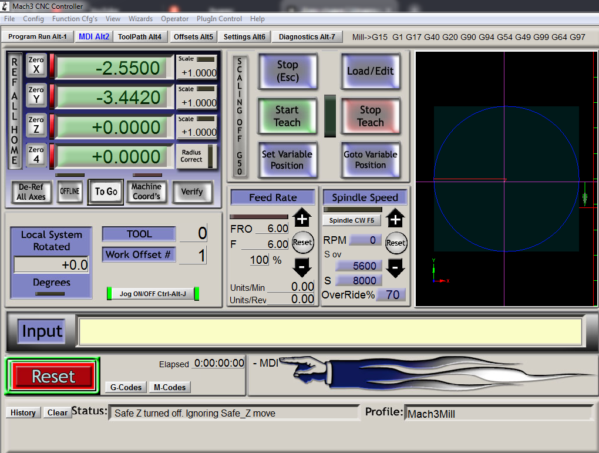Click De-Ref All Axes
Viewport: 599px width, 453px height.
point(31,192)
